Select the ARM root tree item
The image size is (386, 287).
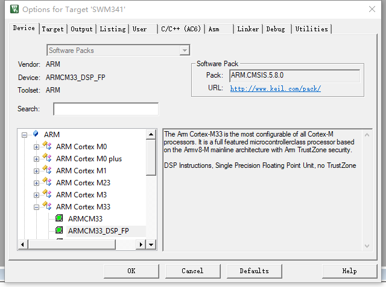click(x=52, y=135)
